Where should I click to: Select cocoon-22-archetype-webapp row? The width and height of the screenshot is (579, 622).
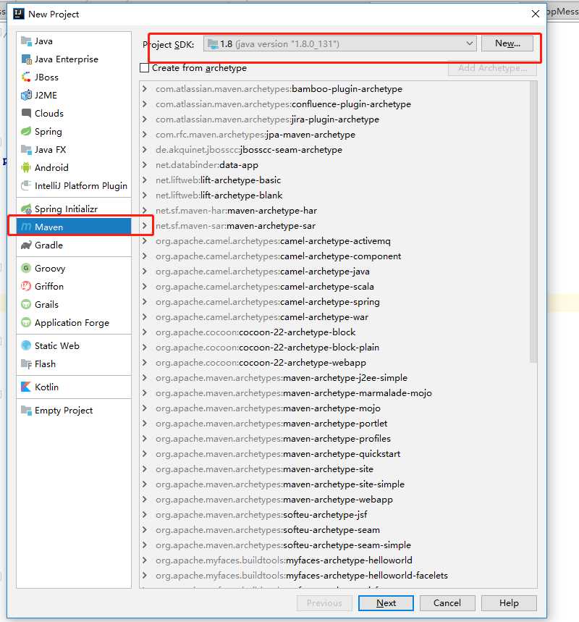pos(335,363)
